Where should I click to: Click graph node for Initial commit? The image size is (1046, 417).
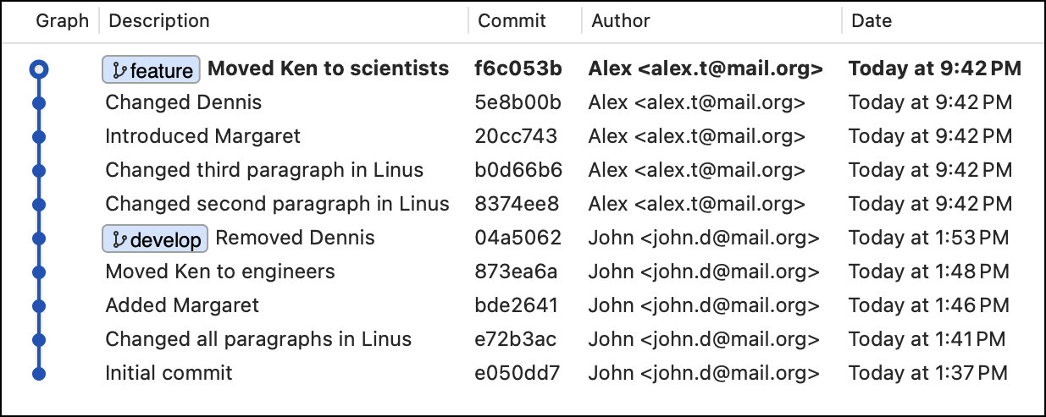pyautogui.click(x=38, y=373)
